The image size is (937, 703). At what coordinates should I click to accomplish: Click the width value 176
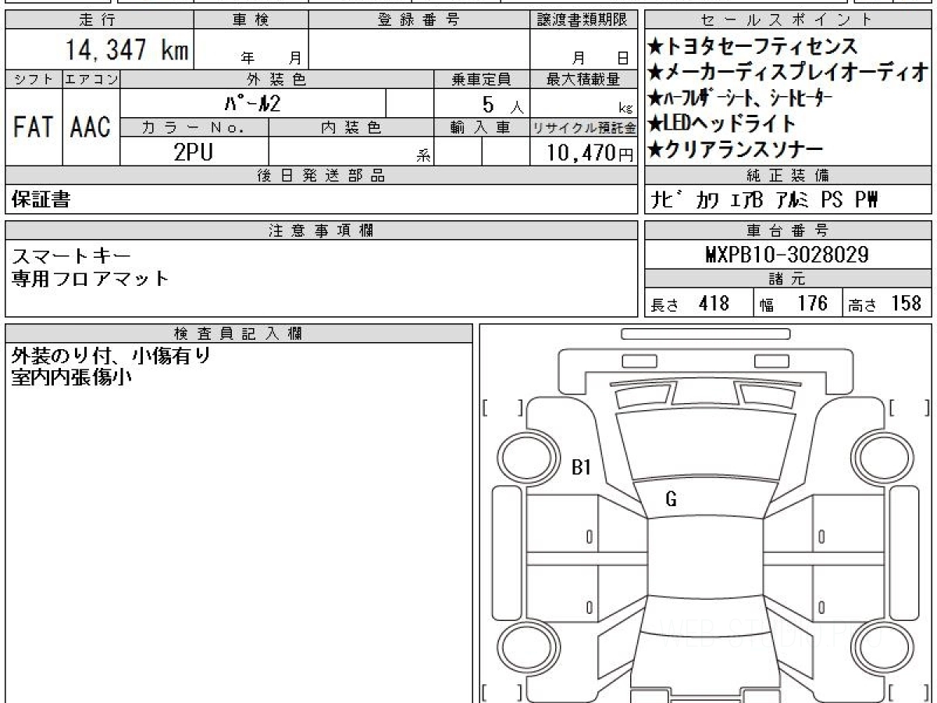pos(812,304)
